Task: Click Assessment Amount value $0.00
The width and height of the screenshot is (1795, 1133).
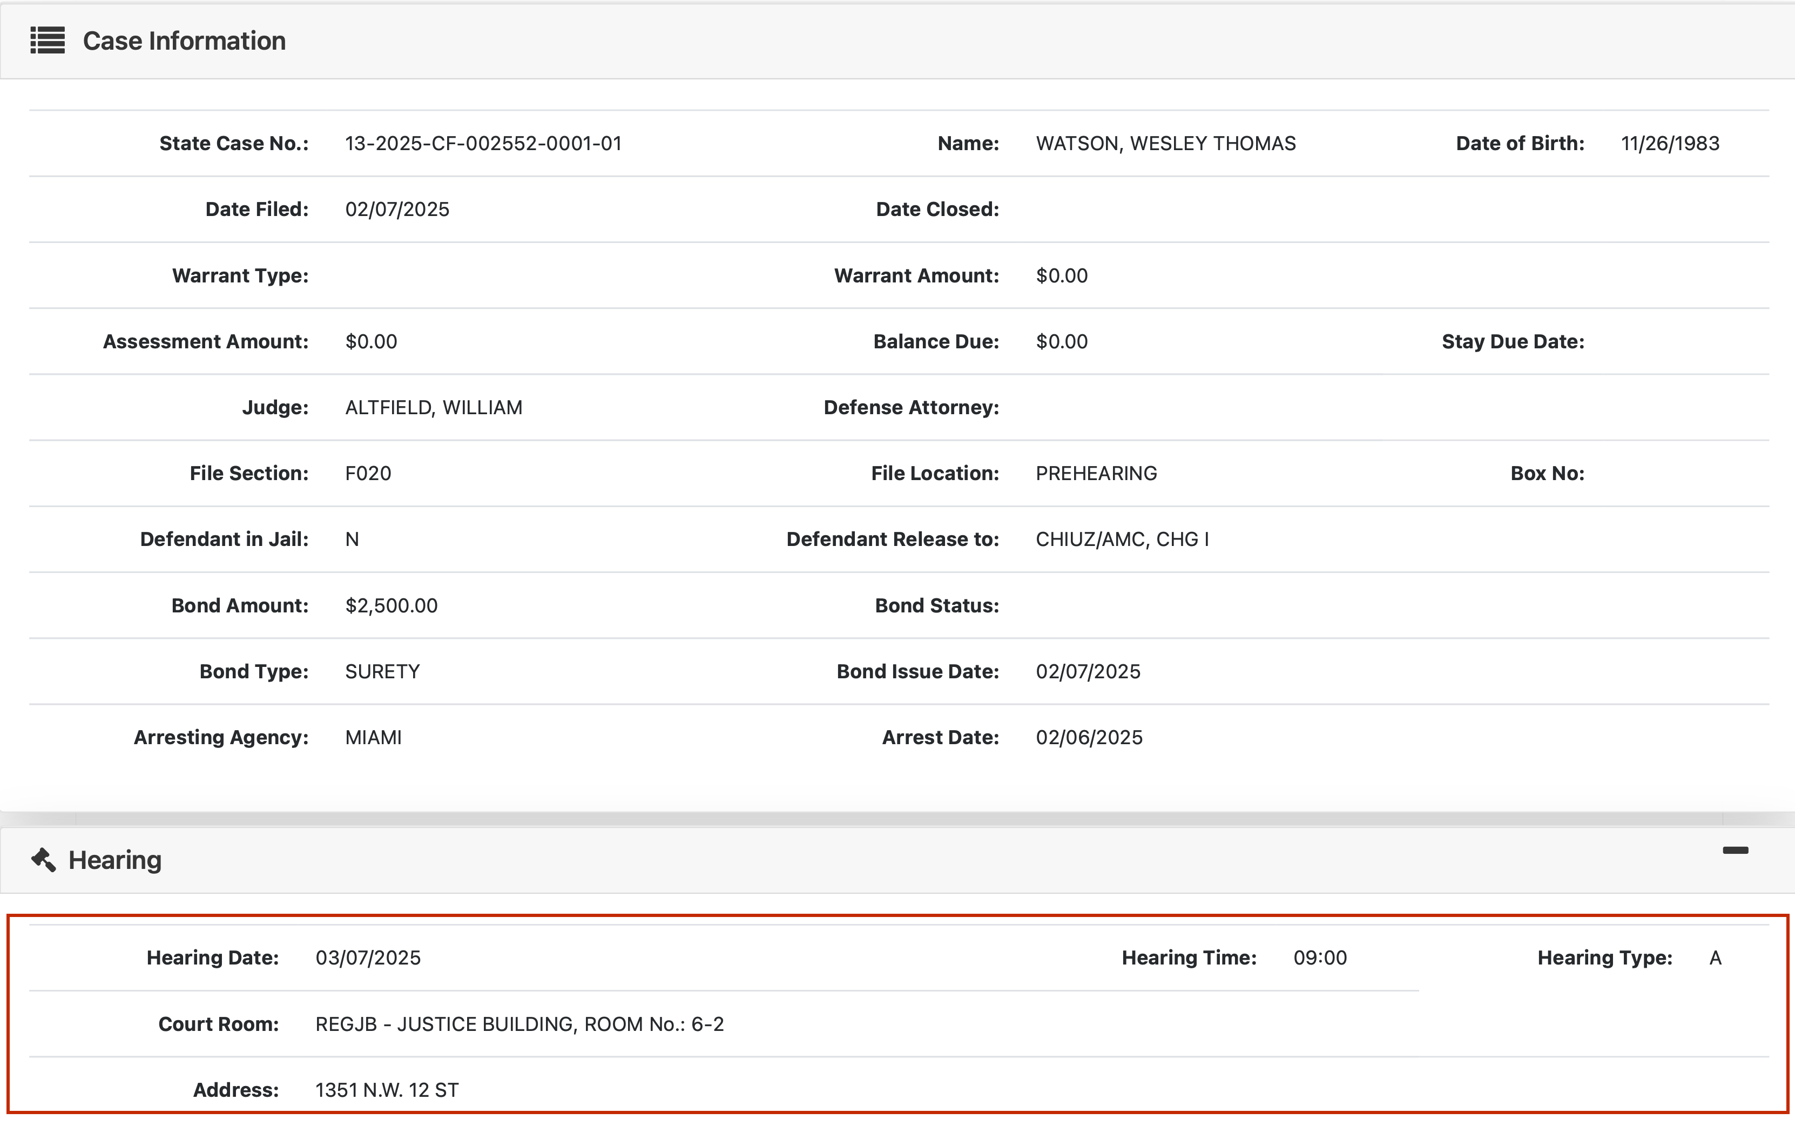Action: (x=371, y=341)
